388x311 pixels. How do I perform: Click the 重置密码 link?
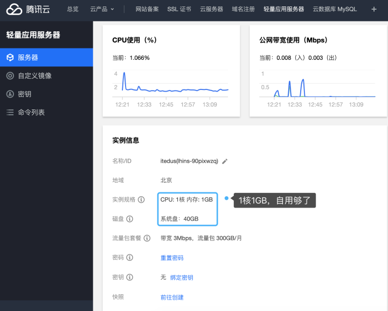pyautogui.click(x=172, y=258)
